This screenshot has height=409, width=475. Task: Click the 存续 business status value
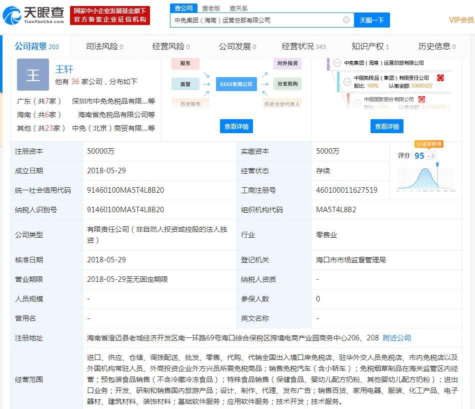point(323,171)
